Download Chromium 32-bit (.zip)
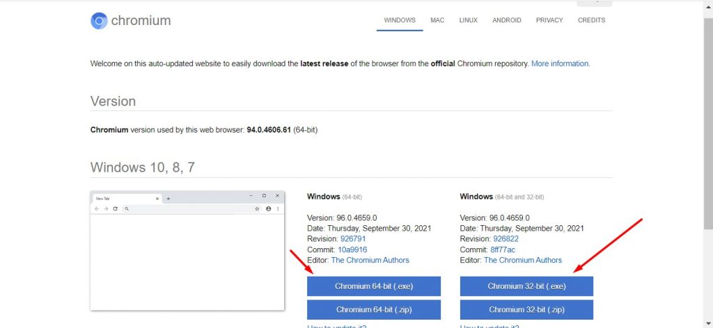This screenshot has width=713, height=328. pyautogui.click(x=526, y=310)
